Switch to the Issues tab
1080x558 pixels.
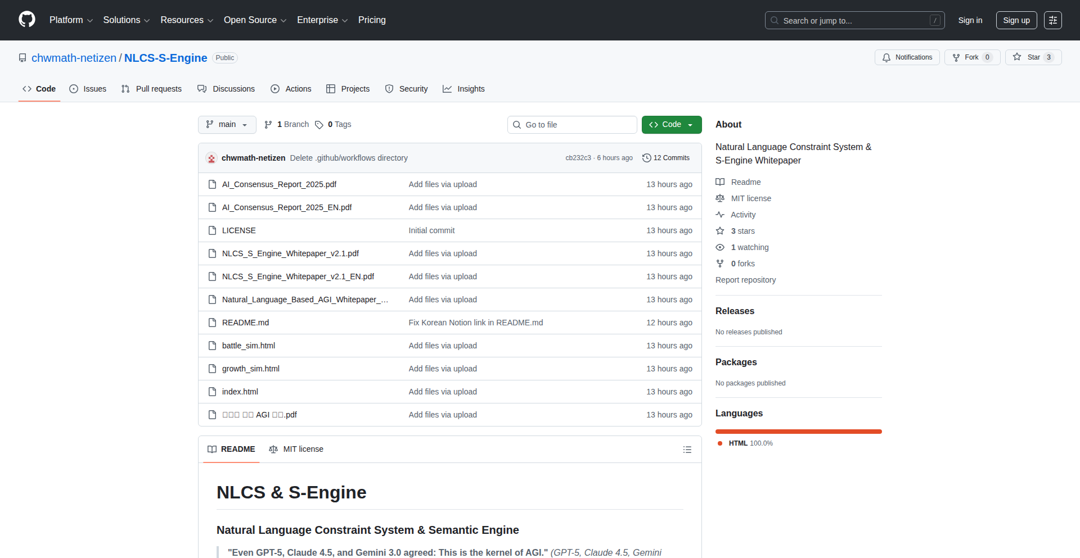88,89
